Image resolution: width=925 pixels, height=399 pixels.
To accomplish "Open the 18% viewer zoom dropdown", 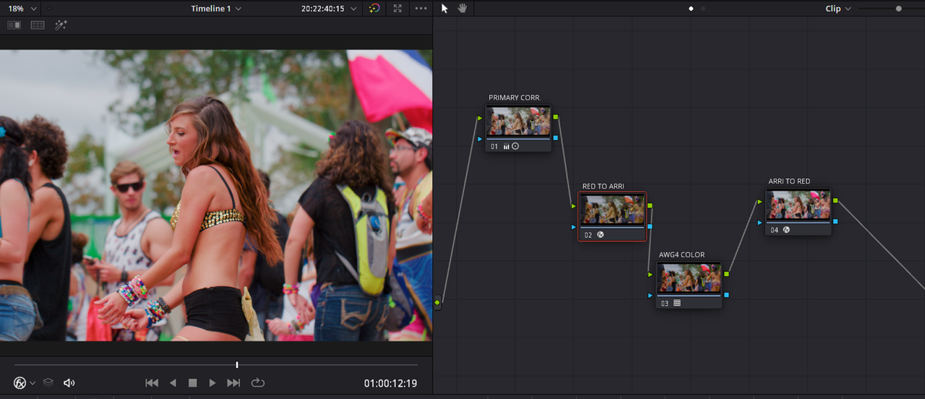I will click(x=22, y=9).
